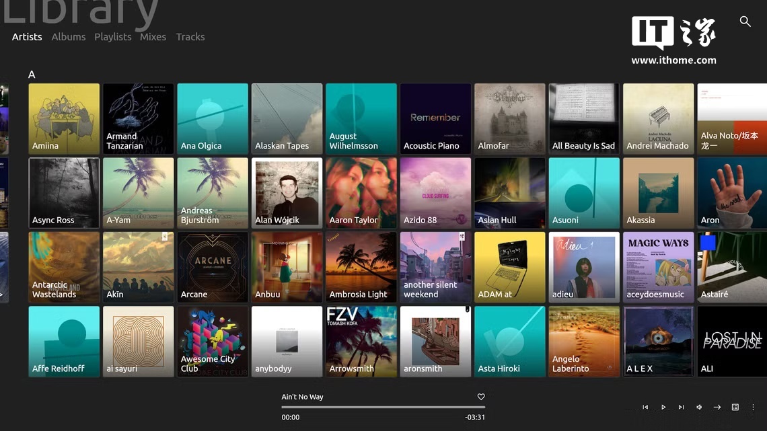The width and height of the screenshot is (767, 431).
Task: Toggle playback order arrow icon
Action: coord(717,407)
